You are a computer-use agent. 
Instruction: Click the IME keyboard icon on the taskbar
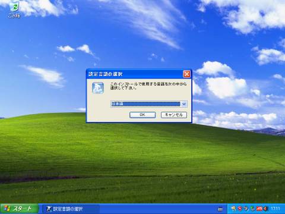click(220, 209)
